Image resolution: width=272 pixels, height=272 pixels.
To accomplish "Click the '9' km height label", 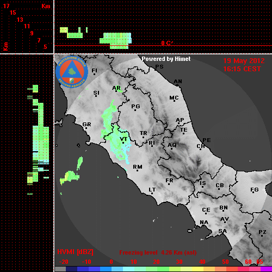I will click(32, 33).
